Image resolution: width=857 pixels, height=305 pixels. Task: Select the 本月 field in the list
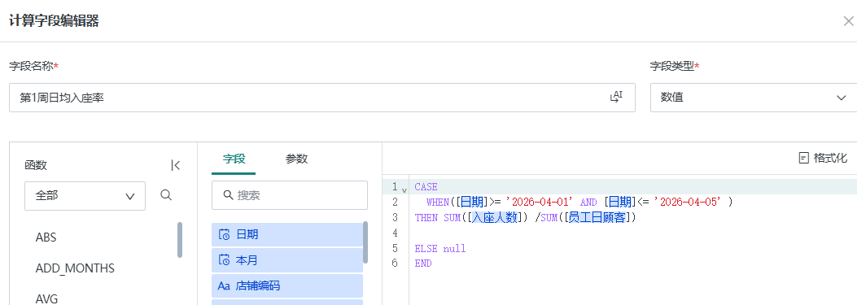click(x=287, y=260)
